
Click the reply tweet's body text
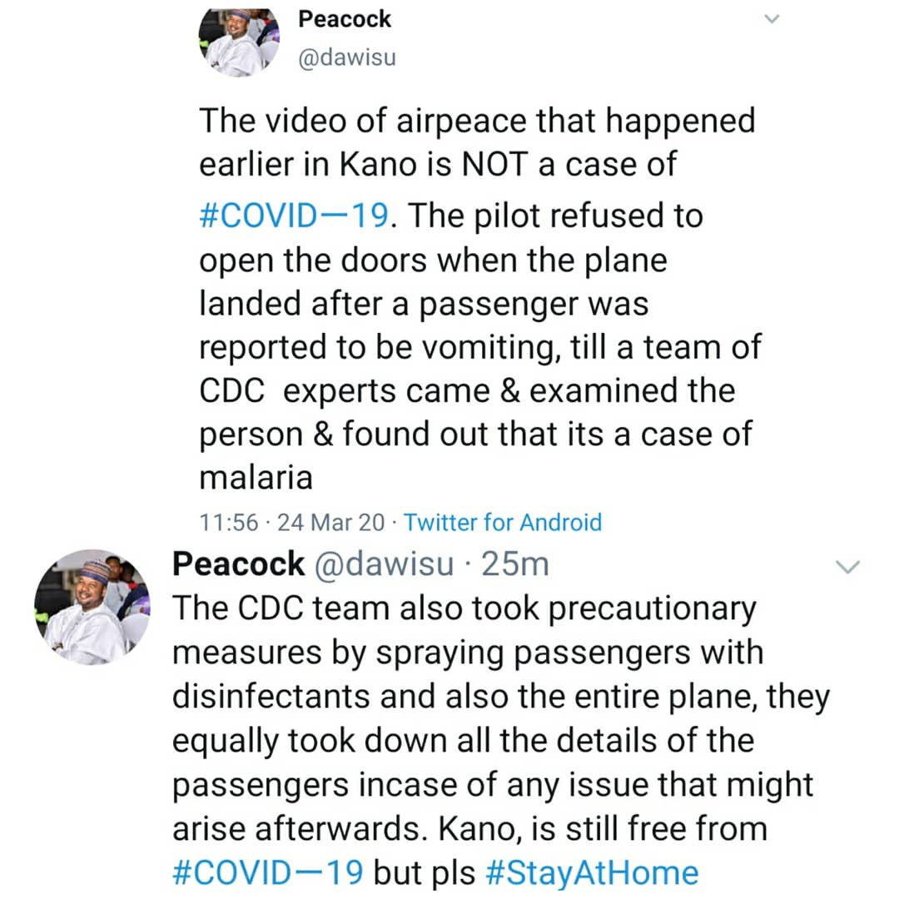502,740
